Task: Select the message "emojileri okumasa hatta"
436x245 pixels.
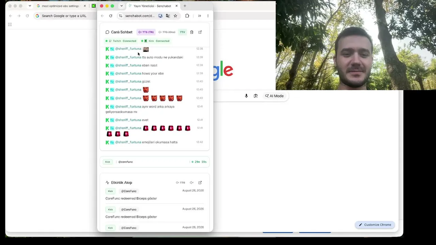Action: click(x=160, y=142)
